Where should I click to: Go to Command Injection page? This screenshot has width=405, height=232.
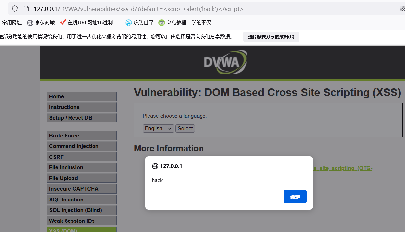(82, 146)
